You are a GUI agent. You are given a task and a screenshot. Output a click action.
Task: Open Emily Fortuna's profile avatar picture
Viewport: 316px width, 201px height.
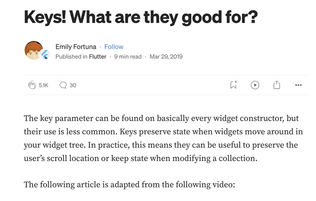click(x=33, y=50)
